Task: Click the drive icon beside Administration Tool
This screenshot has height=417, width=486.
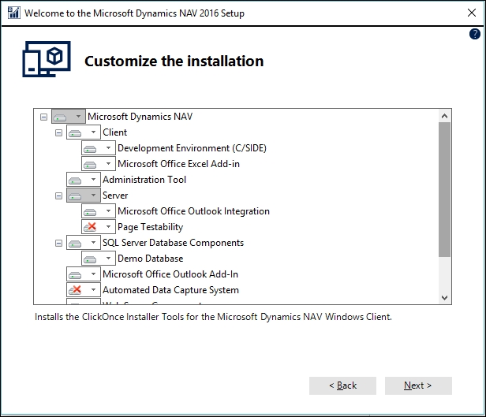Action: pos(75,181)
